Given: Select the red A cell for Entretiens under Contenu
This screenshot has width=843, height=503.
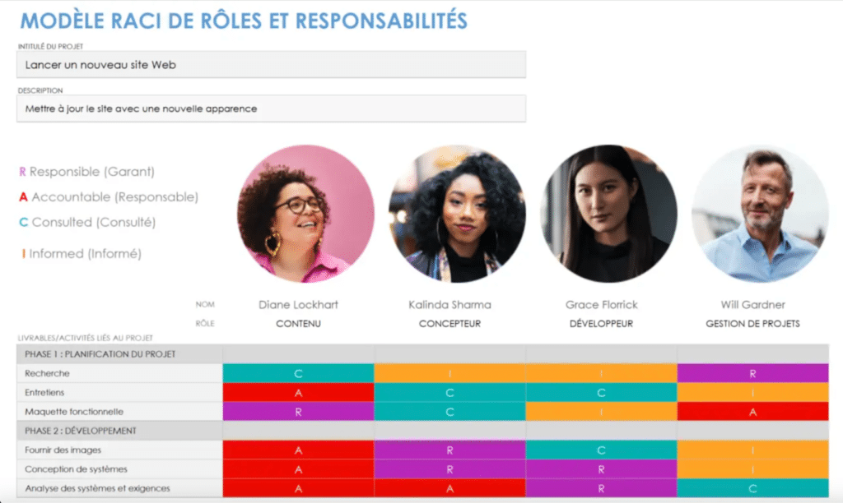Looking at the screenshot, I should pyautogui.click(x=298, y=393).
